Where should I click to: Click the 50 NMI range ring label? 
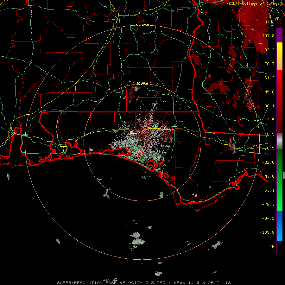(142, 84)
